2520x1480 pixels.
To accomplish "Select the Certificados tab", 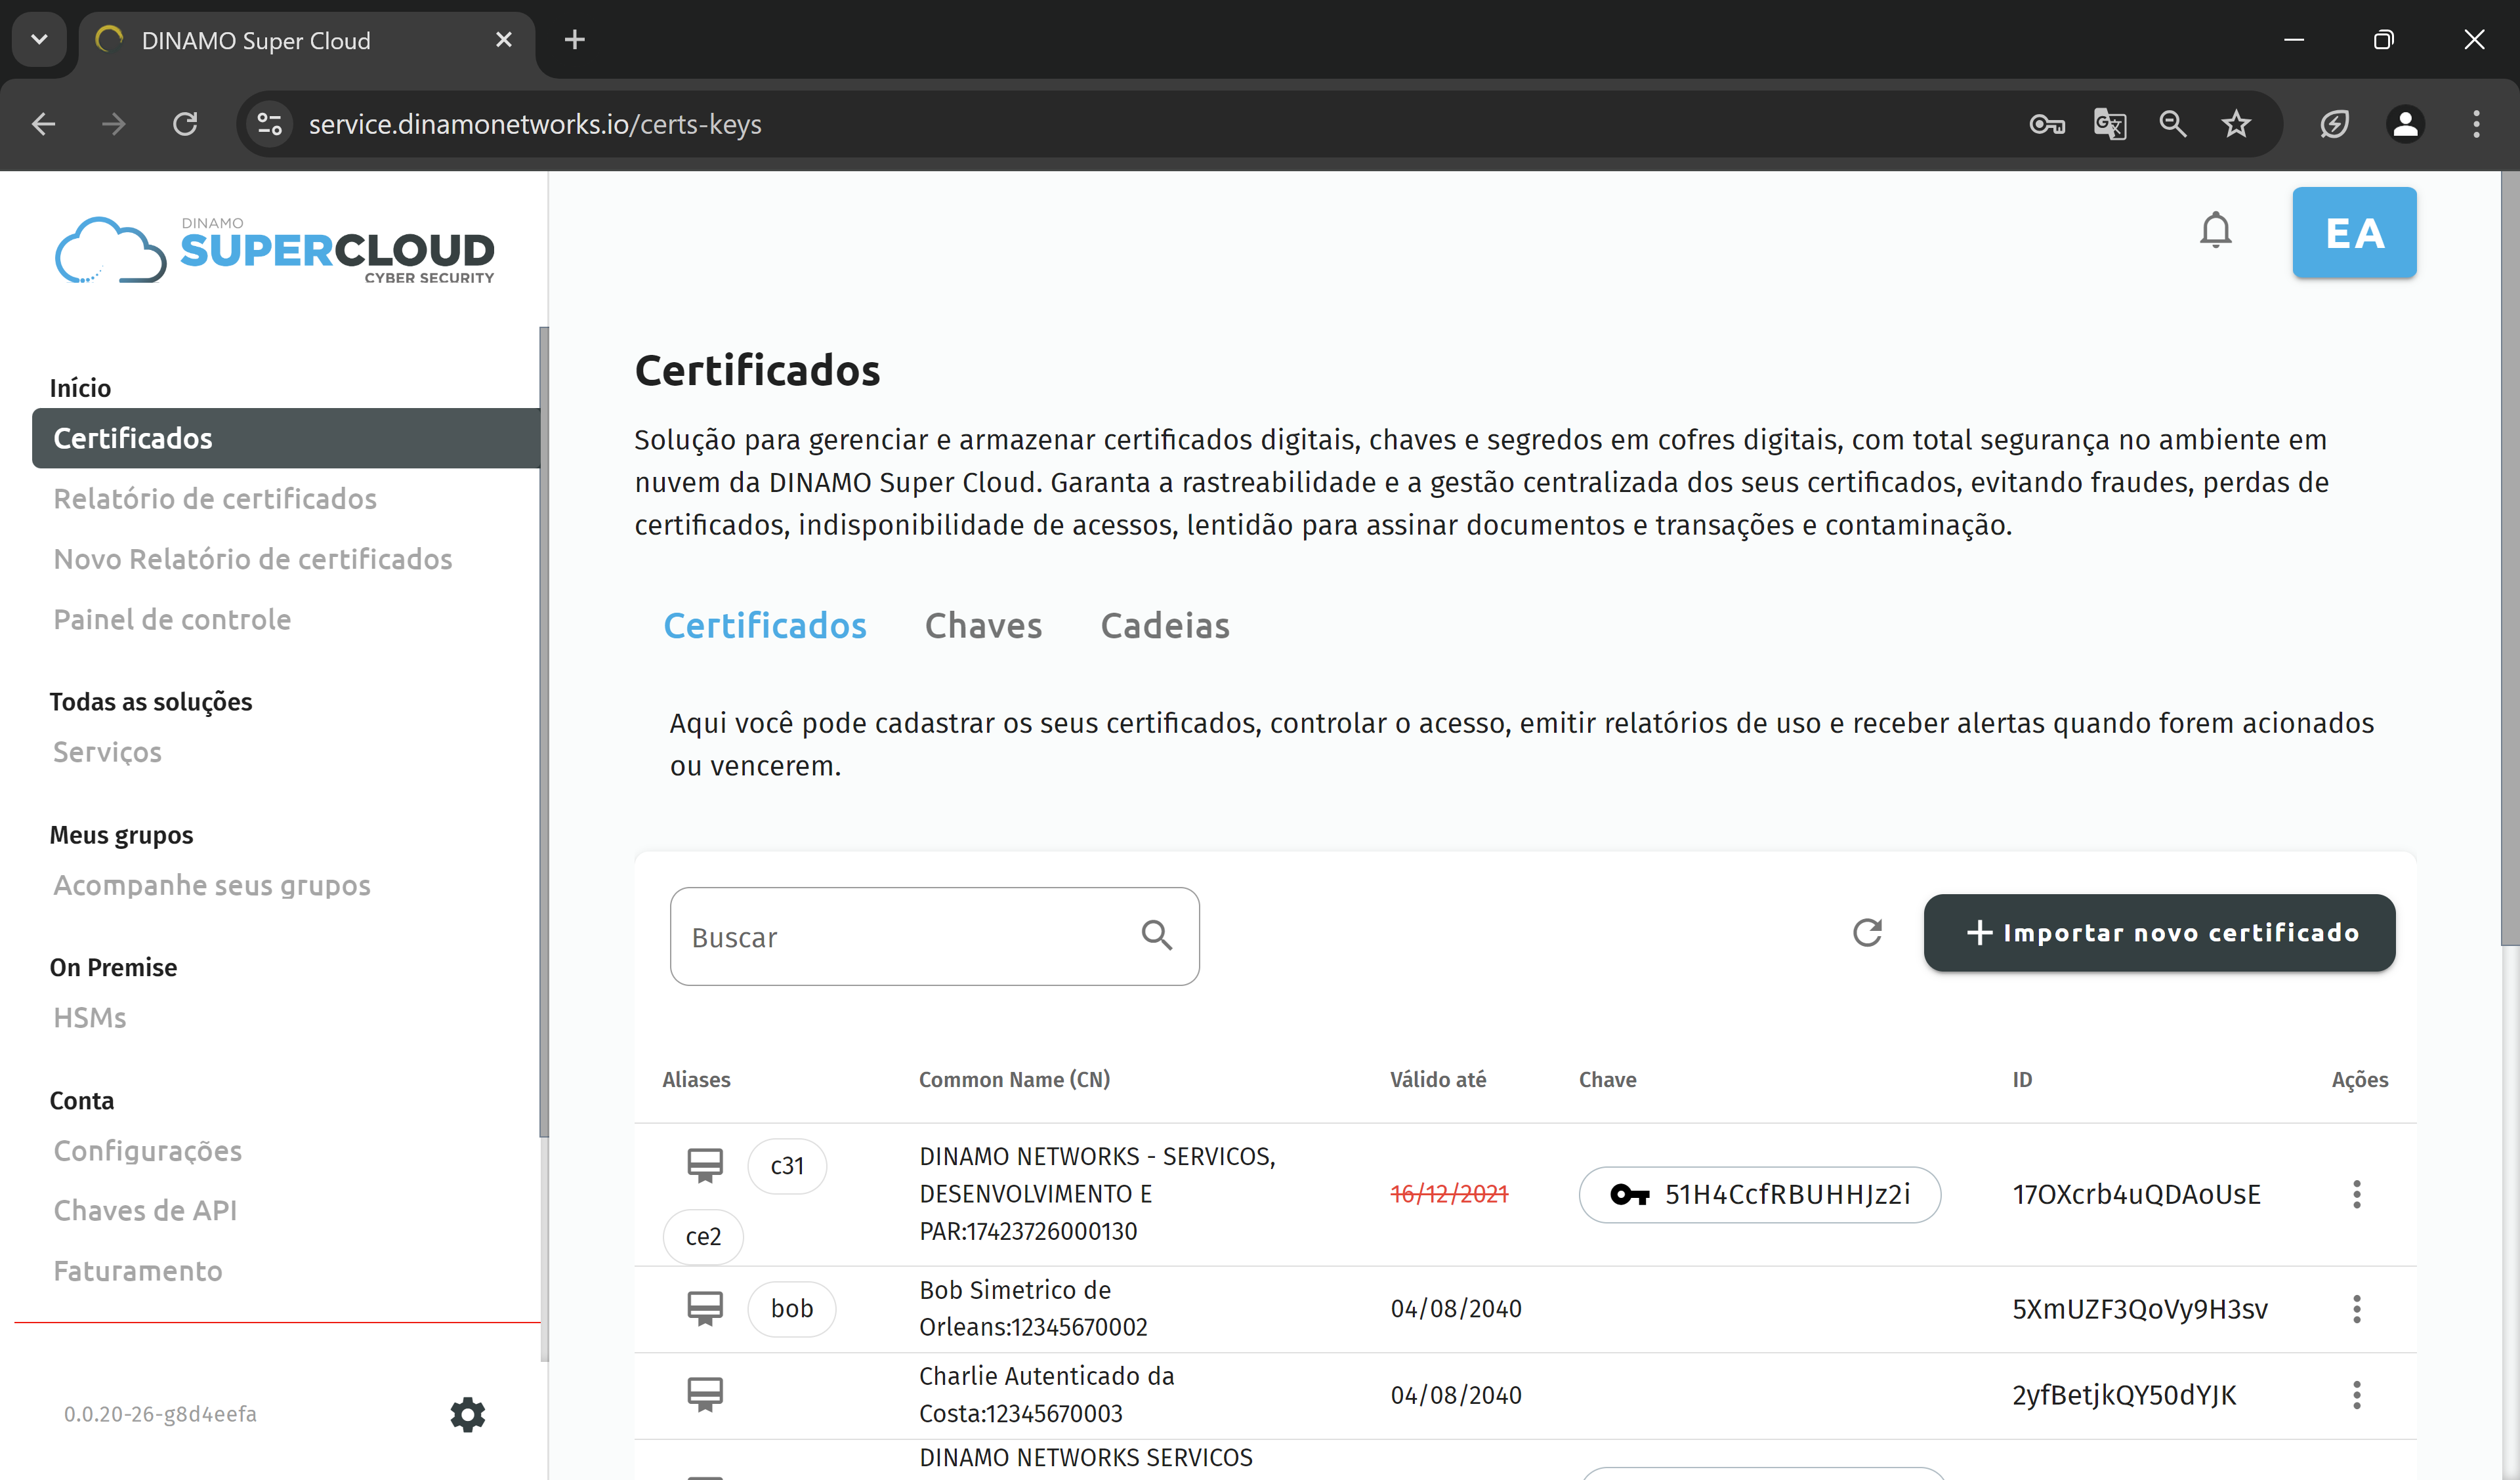I will 765,626.
